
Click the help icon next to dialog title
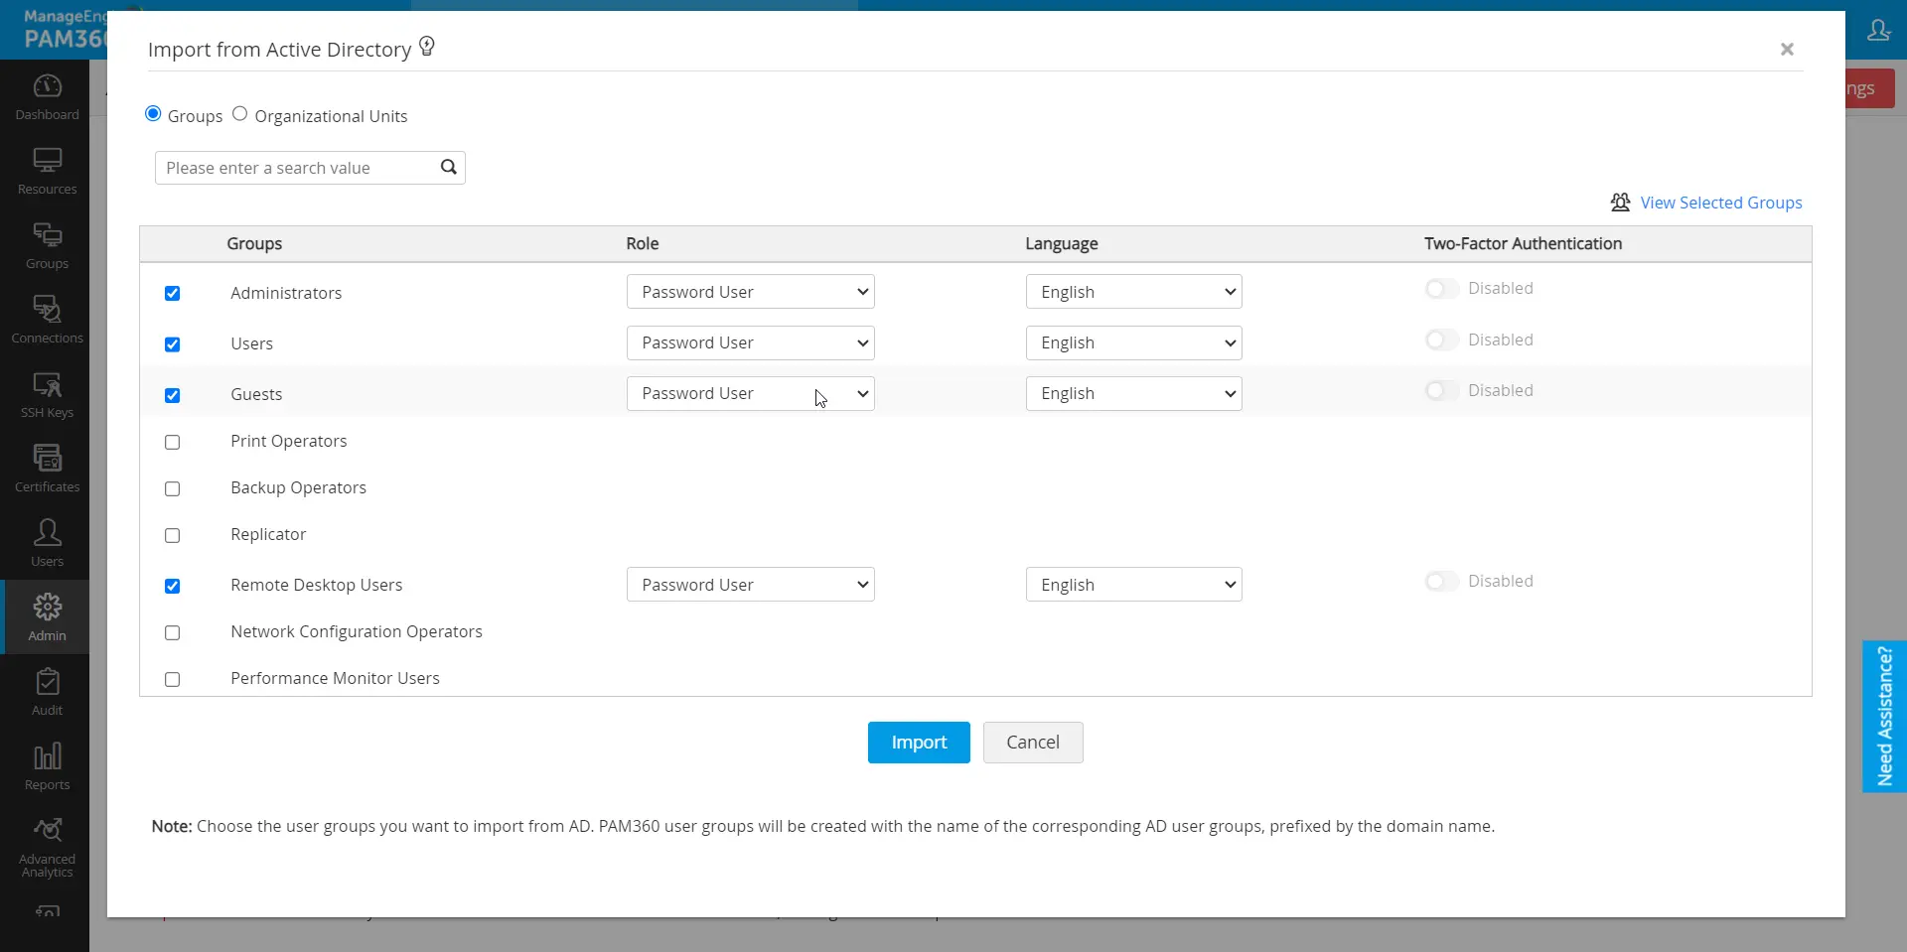[x=427, y=47]
